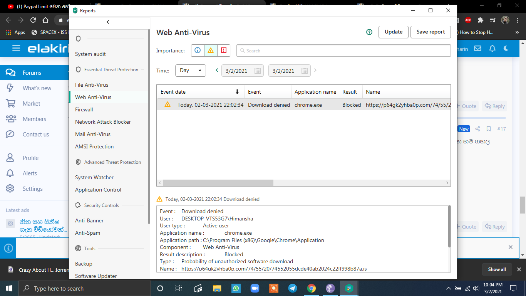Open the AMSI Protection report
This screenshot has width=526, height=296.
[94, 146]
